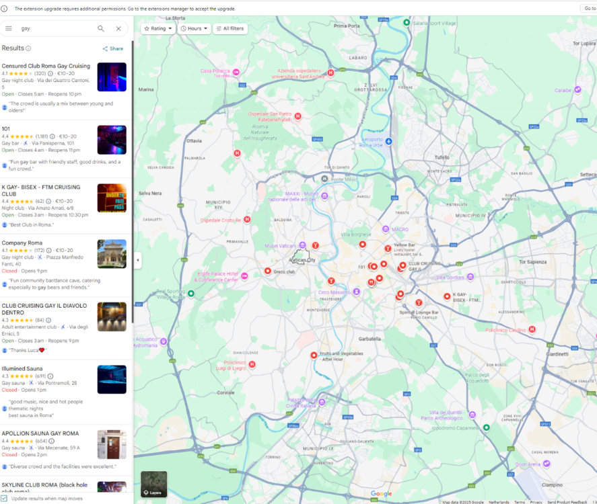This screenshot has width=597, height=504.
Task: Click Fruits and Vegetables After Hour pin
Action: (314, 355)
